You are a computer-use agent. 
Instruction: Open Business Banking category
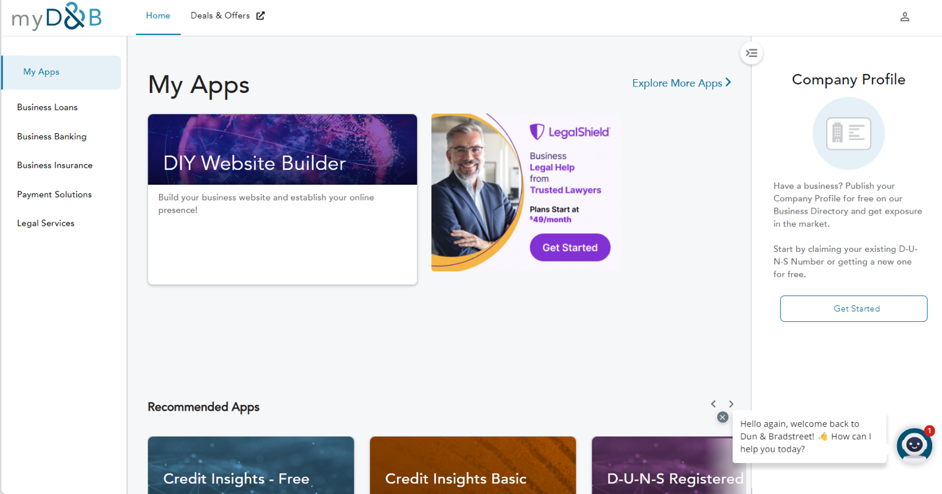[x=52, y=137]
